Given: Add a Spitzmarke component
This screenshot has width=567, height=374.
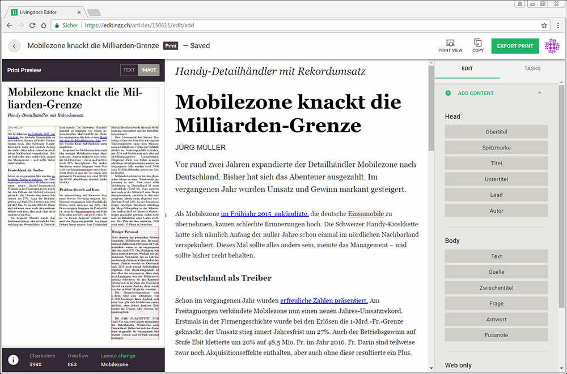Looking at the screenshot, I should [496, 148].
